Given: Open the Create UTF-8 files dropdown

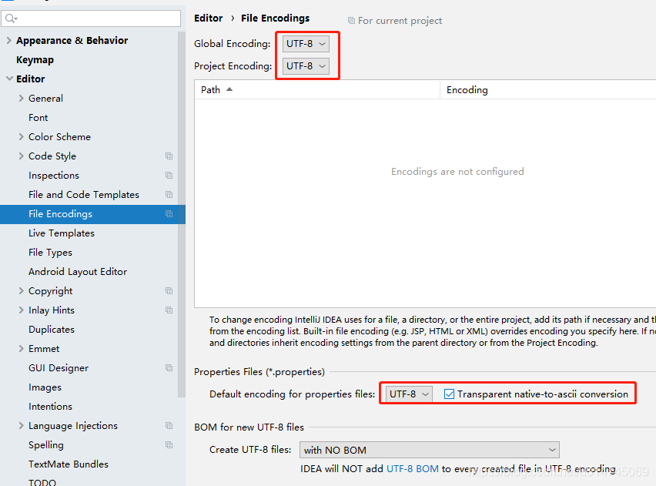Looking at the screenshot, I should pyautogui.click(x=429, y=450).
